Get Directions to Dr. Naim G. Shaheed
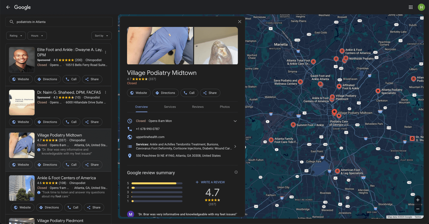This screenshot has height=224, width=429. click(x=47, y=122)
